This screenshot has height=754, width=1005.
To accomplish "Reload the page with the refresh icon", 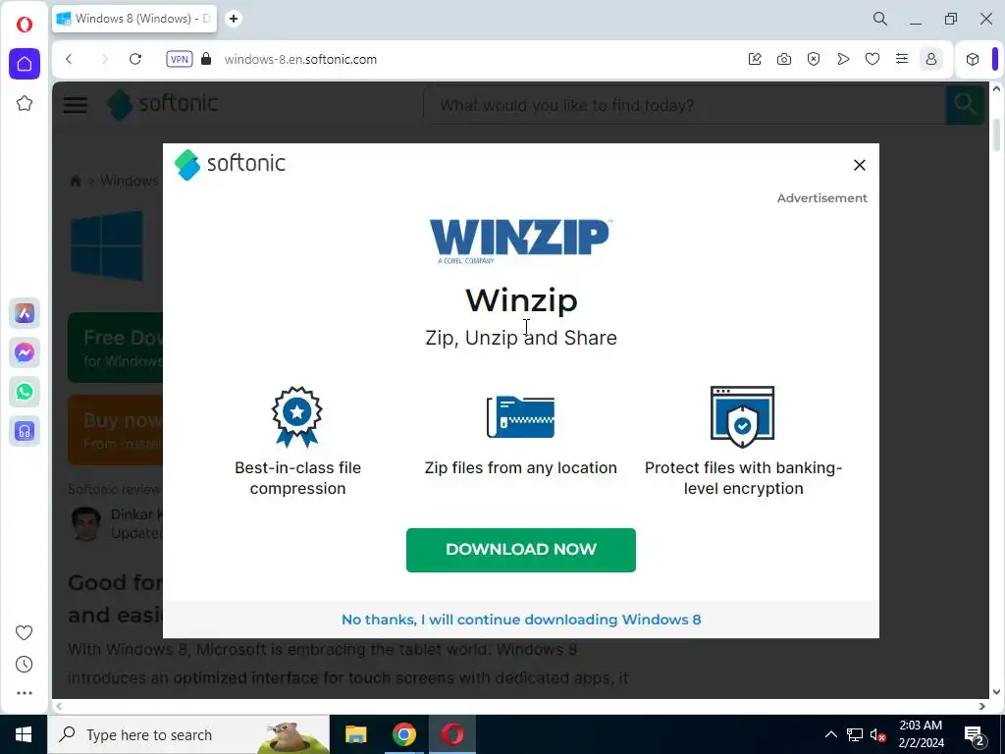I will tap(135, 59).
